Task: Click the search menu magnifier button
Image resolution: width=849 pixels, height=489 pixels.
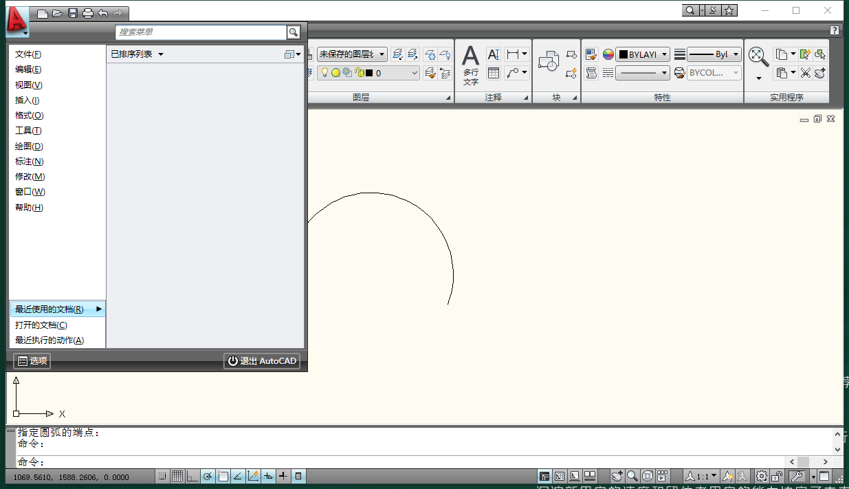Action: 294,32
